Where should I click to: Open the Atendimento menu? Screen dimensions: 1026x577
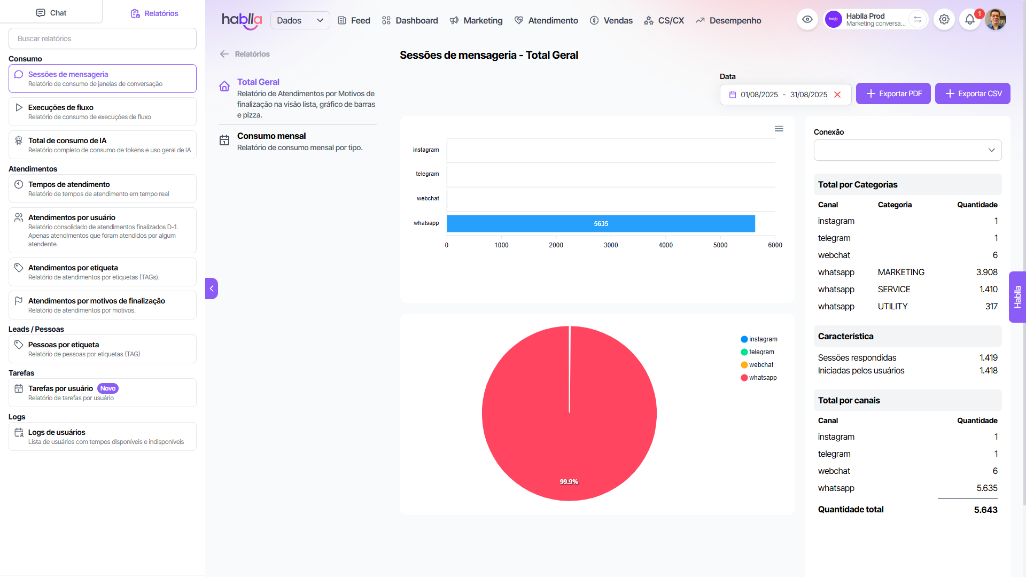coord(546,20)
